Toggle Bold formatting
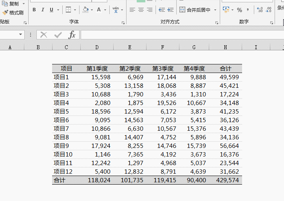Screen dimensions: 284x201 (x=34, y=10)
